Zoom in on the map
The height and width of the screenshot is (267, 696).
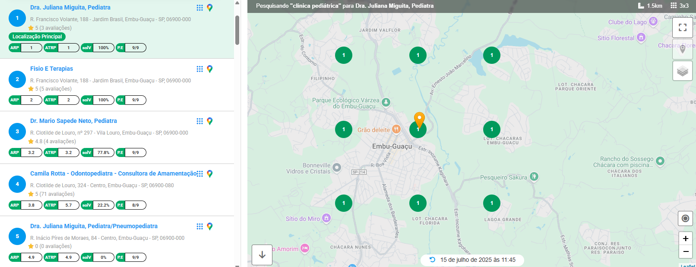point(685,239)
